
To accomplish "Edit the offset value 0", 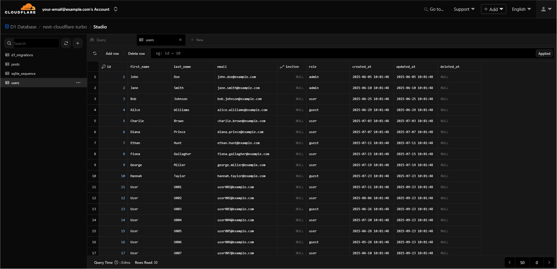I will coord(537,263).
